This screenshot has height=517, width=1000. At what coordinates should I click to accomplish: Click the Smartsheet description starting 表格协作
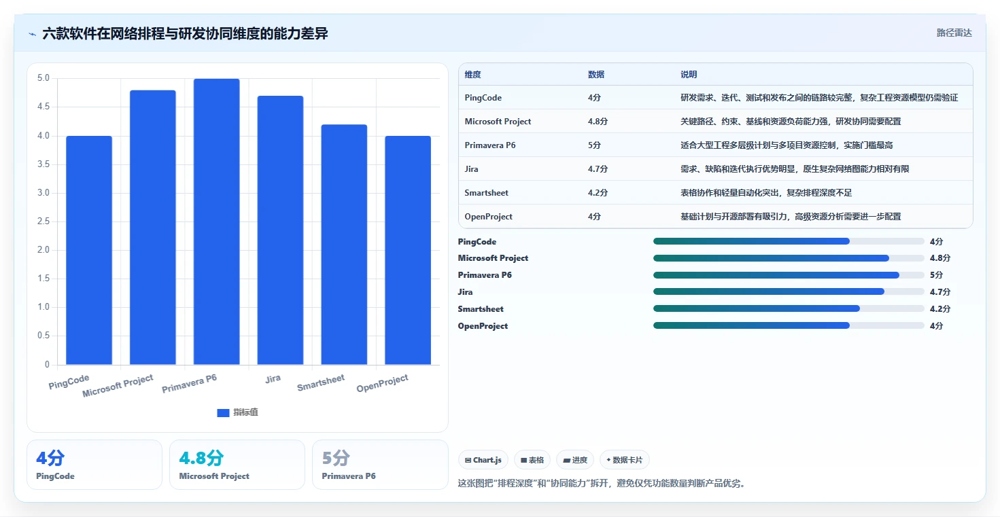[766, 193]
